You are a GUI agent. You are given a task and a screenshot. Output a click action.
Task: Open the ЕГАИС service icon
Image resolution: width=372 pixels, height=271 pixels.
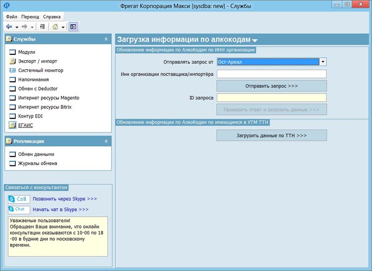(13, 125)
